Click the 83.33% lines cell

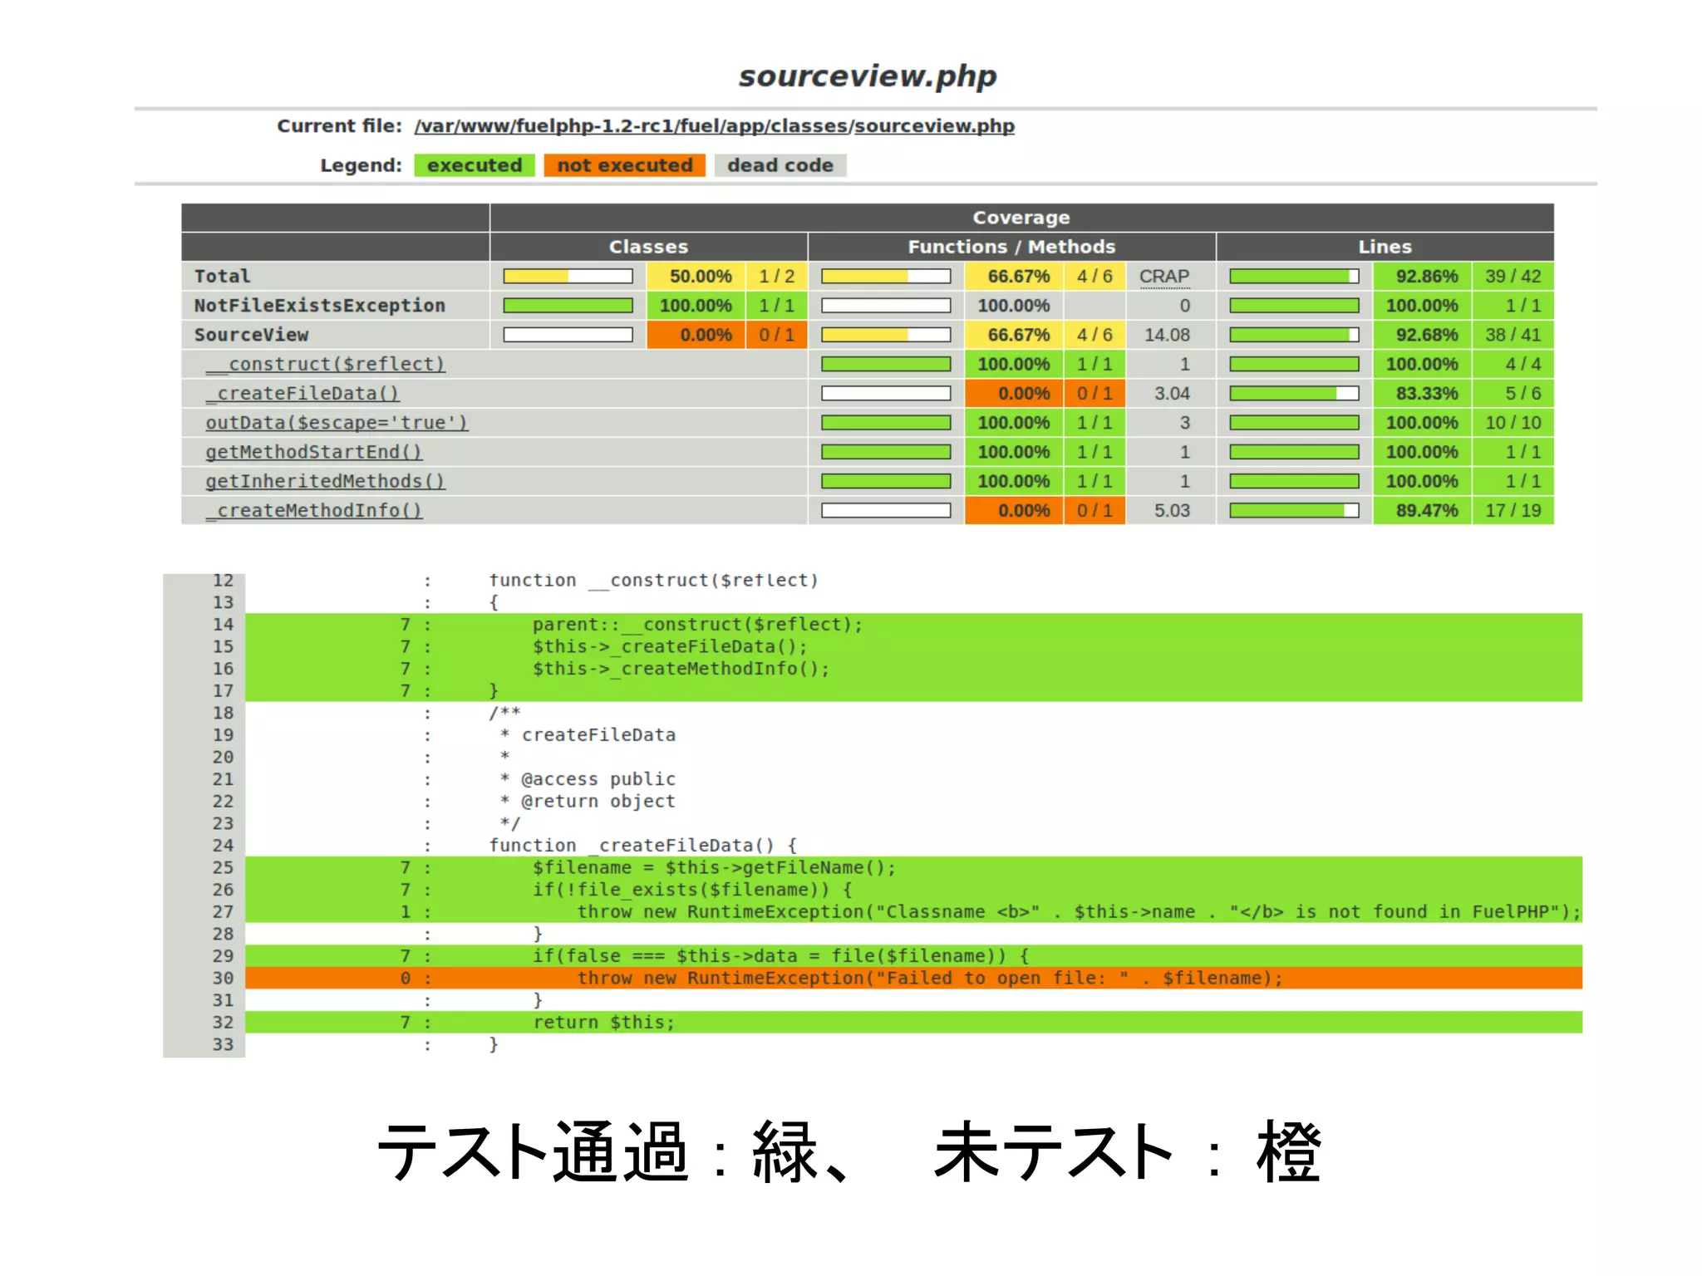point(1422,393)
